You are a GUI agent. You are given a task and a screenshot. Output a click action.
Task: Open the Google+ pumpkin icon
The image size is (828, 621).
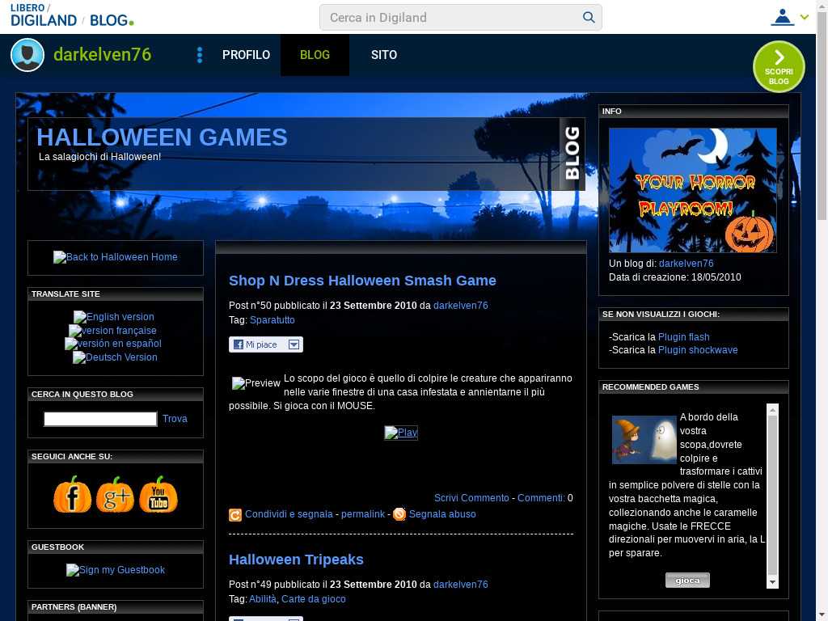click(115, 494)
